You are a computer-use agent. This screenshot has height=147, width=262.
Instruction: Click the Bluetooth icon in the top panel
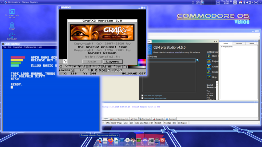point(244,2)
